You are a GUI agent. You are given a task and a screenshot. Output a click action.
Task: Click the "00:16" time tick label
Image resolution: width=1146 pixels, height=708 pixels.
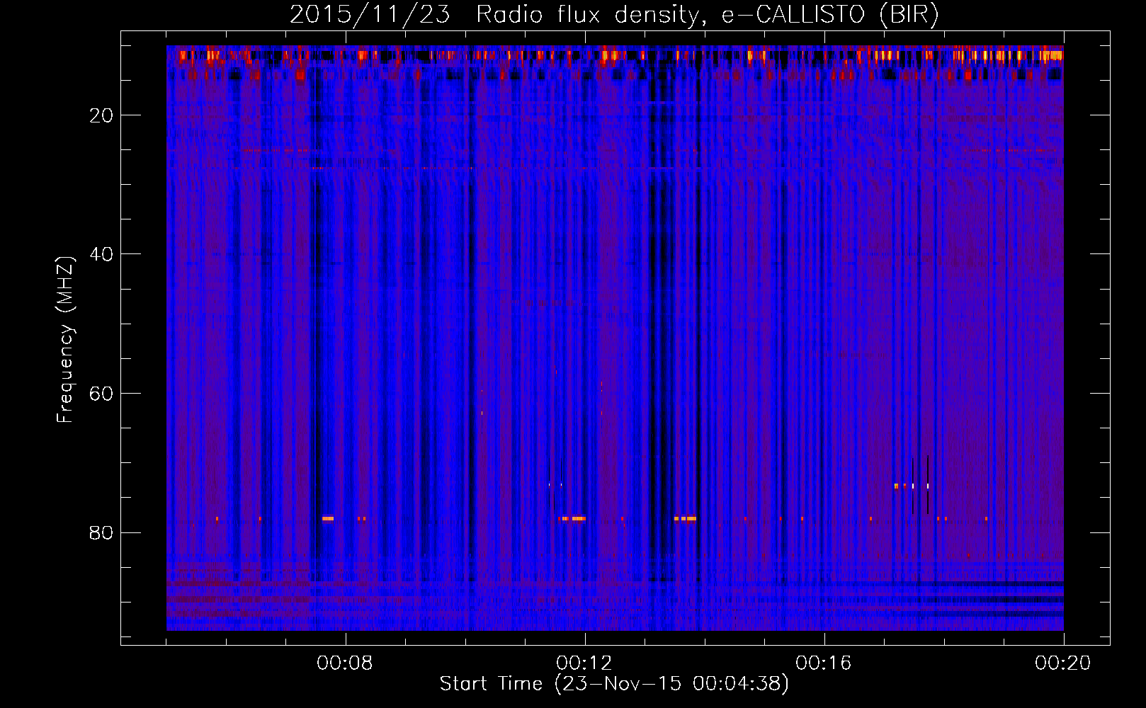824,663
